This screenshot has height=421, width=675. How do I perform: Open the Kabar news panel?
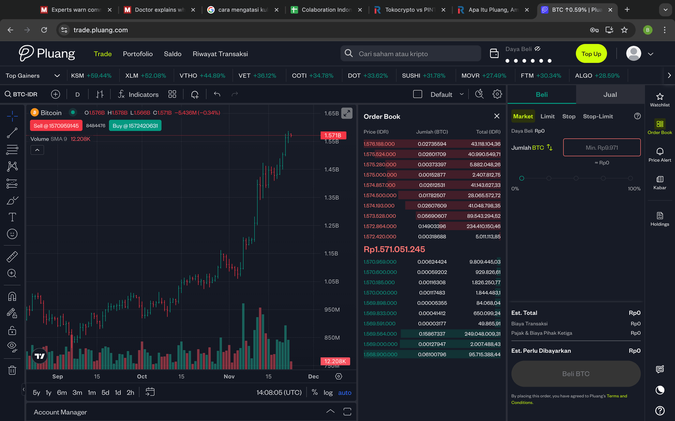(660, 182)
